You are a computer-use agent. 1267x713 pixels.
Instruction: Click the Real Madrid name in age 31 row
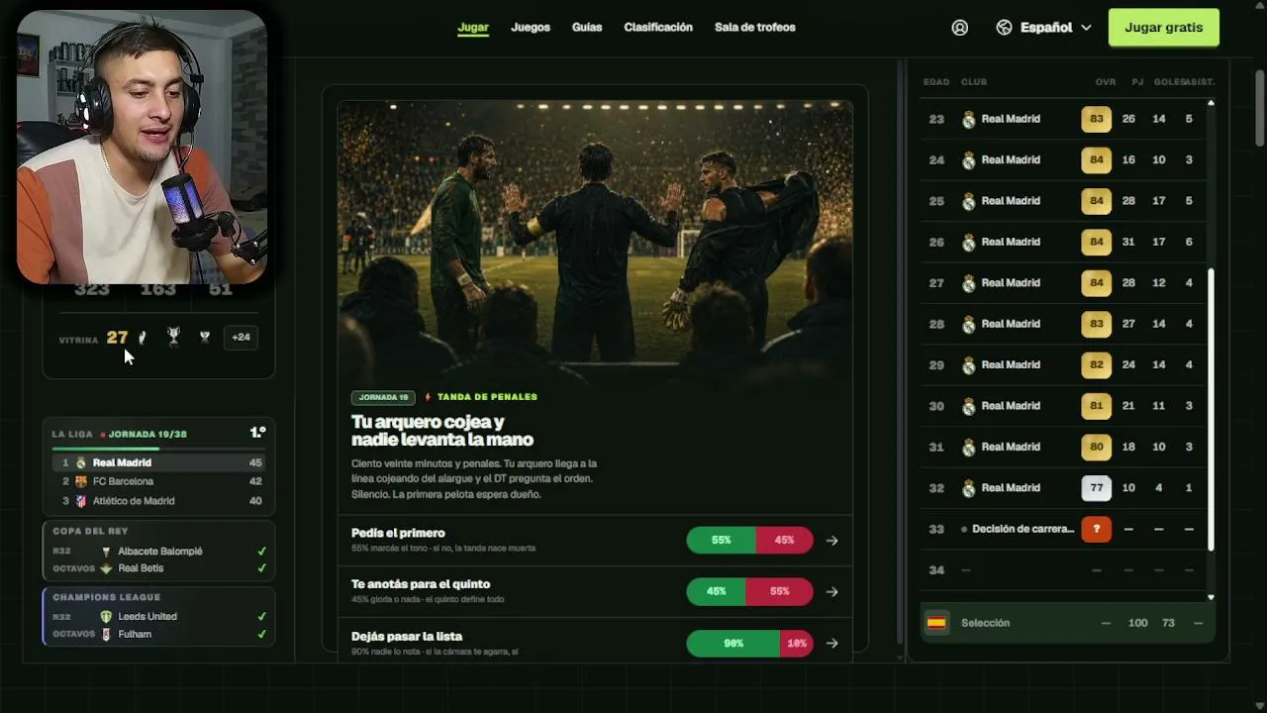pyautogui.click(x=1011, y=447)
